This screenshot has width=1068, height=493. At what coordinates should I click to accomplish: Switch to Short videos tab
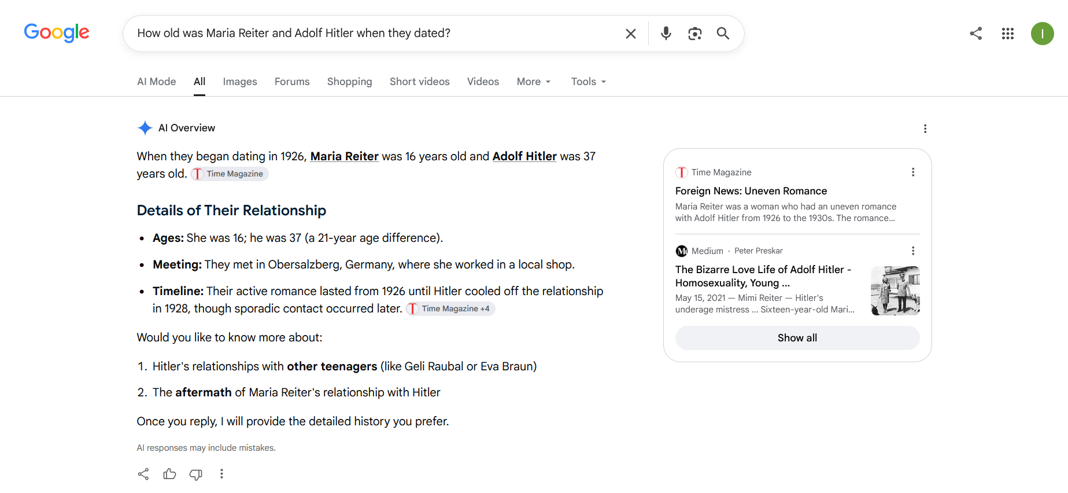pyautogui.click(x=420, y=82)
